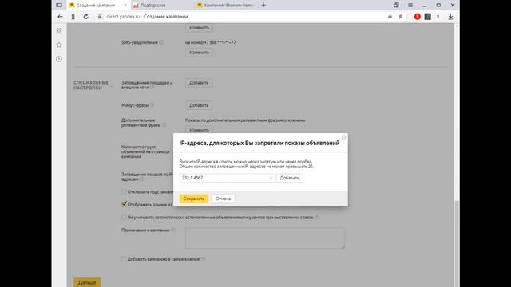Click the Дальше button
This screenshot has height=287, width=511.
click(87, 282)
